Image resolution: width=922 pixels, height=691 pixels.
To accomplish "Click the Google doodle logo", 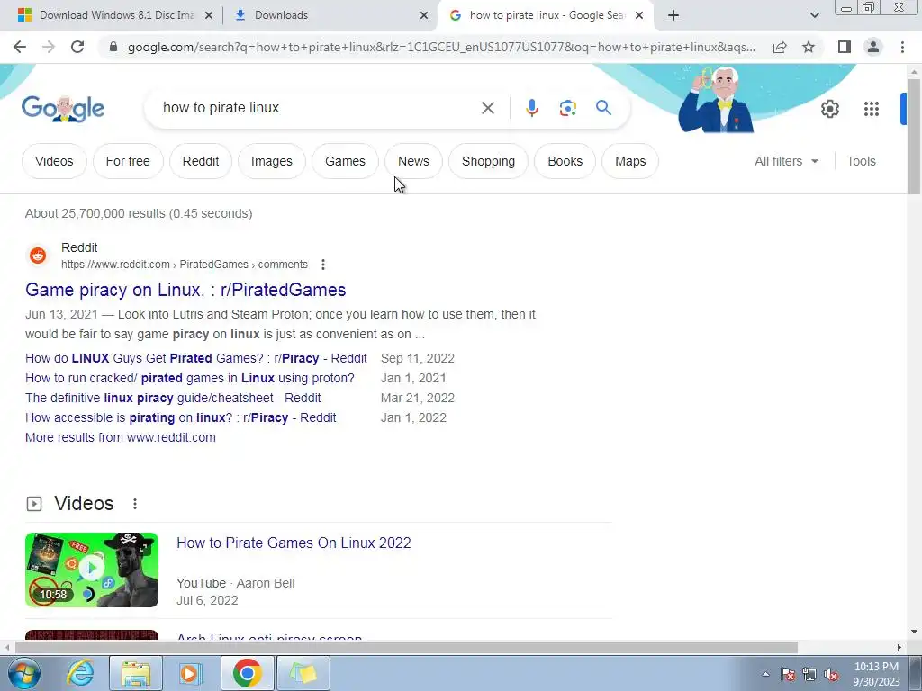I will coord(63,109).
